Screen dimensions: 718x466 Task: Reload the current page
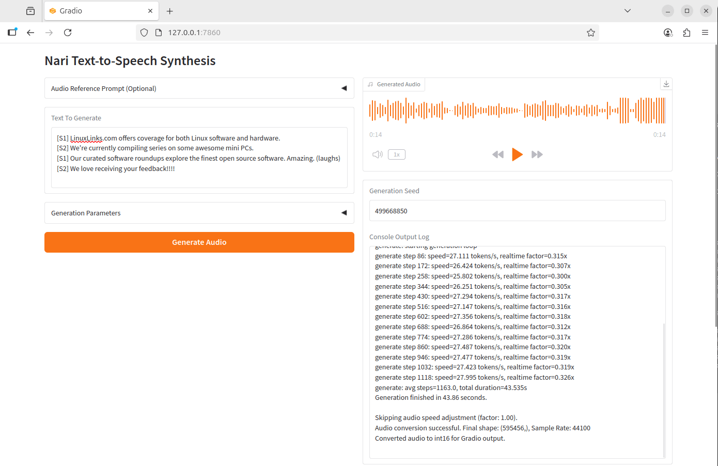coord(68,33)
